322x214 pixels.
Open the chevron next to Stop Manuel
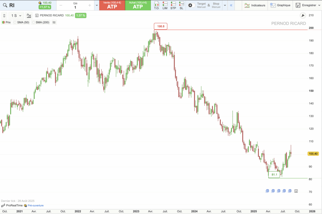[225, 5]
